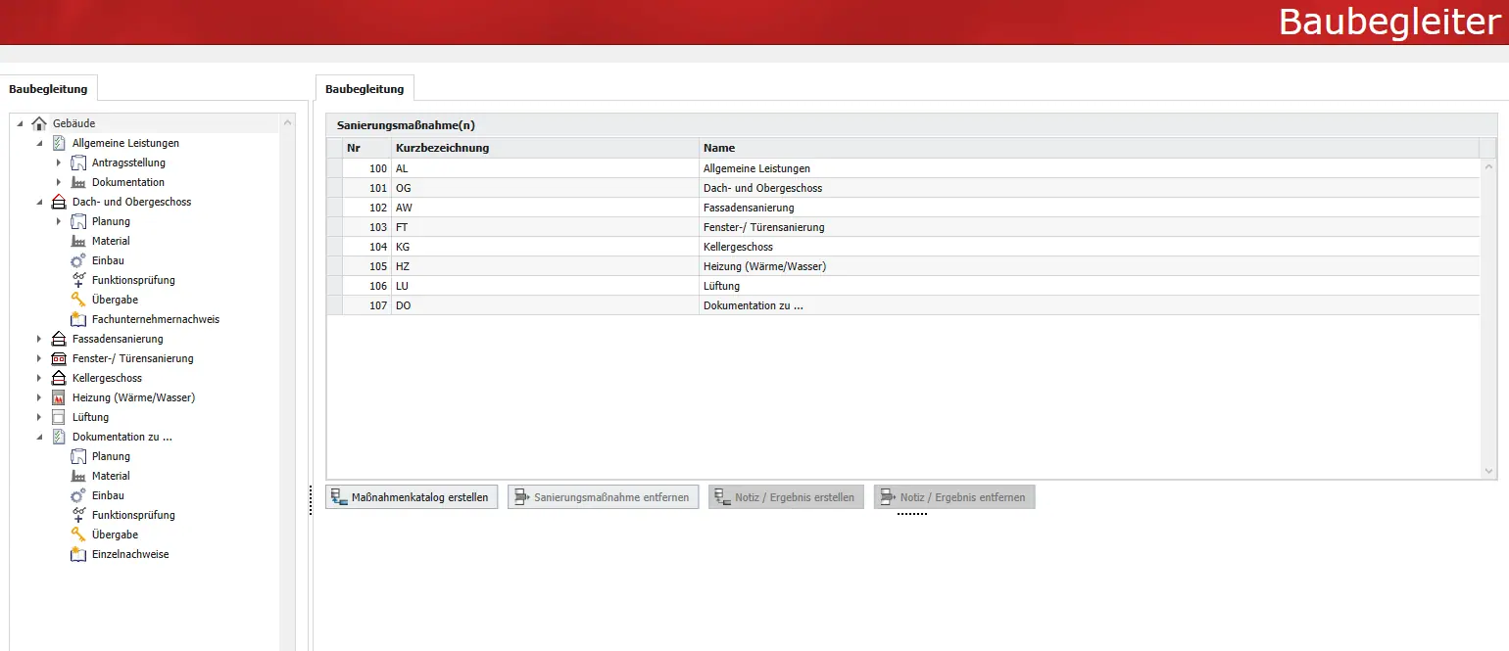Expand the Antragsstellung tree node
Screen dimensions: 1509x651
tap(59, 163)
